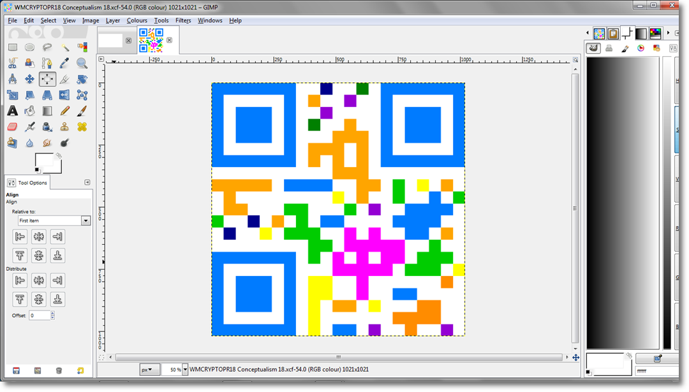Screen dimensions: 689x392
Task: Expand the zoom percentage dropdown
Action: (x=185, y=370)
